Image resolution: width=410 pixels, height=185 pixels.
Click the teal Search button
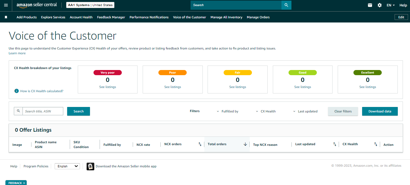(78, 111)
